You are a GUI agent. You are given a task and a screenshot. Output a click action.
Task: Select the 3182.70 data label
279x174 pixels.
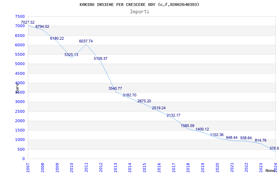[x=129, y=95]
